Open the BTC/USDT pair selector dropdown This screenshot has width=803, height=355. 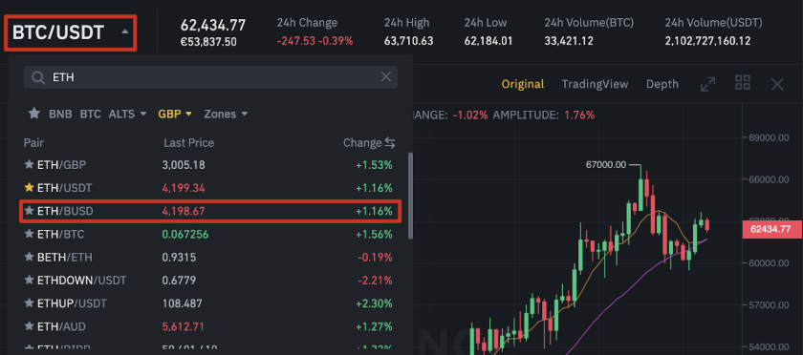coord(71,32)
